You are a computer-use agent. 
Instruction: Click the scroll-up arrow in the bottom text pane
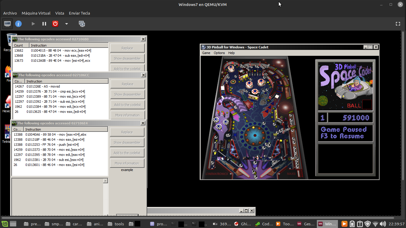(x=105, y=181)
